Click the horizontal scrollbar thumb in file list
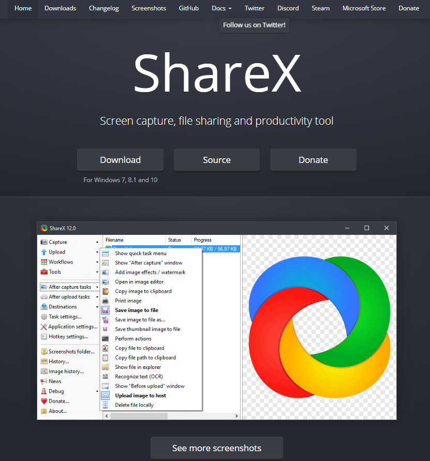Screen dimensions: 430x461 [x=139, y=416]
